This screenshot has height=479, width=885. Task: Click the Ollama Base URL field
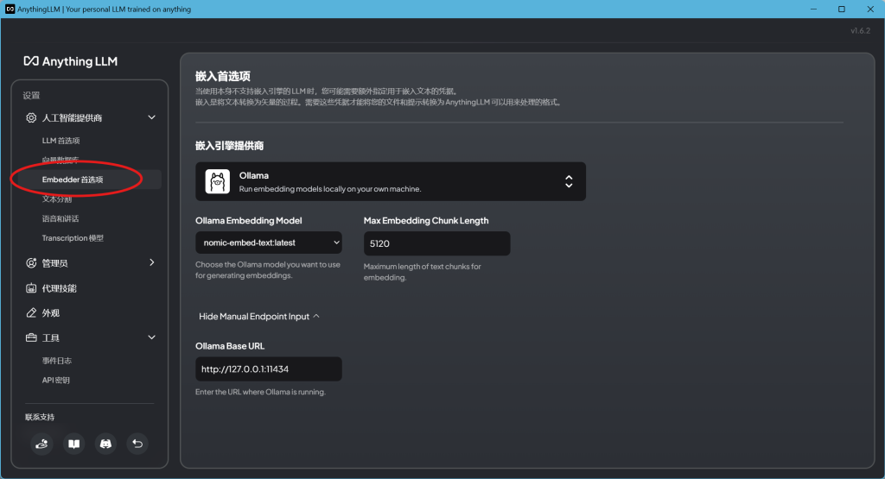269,369
